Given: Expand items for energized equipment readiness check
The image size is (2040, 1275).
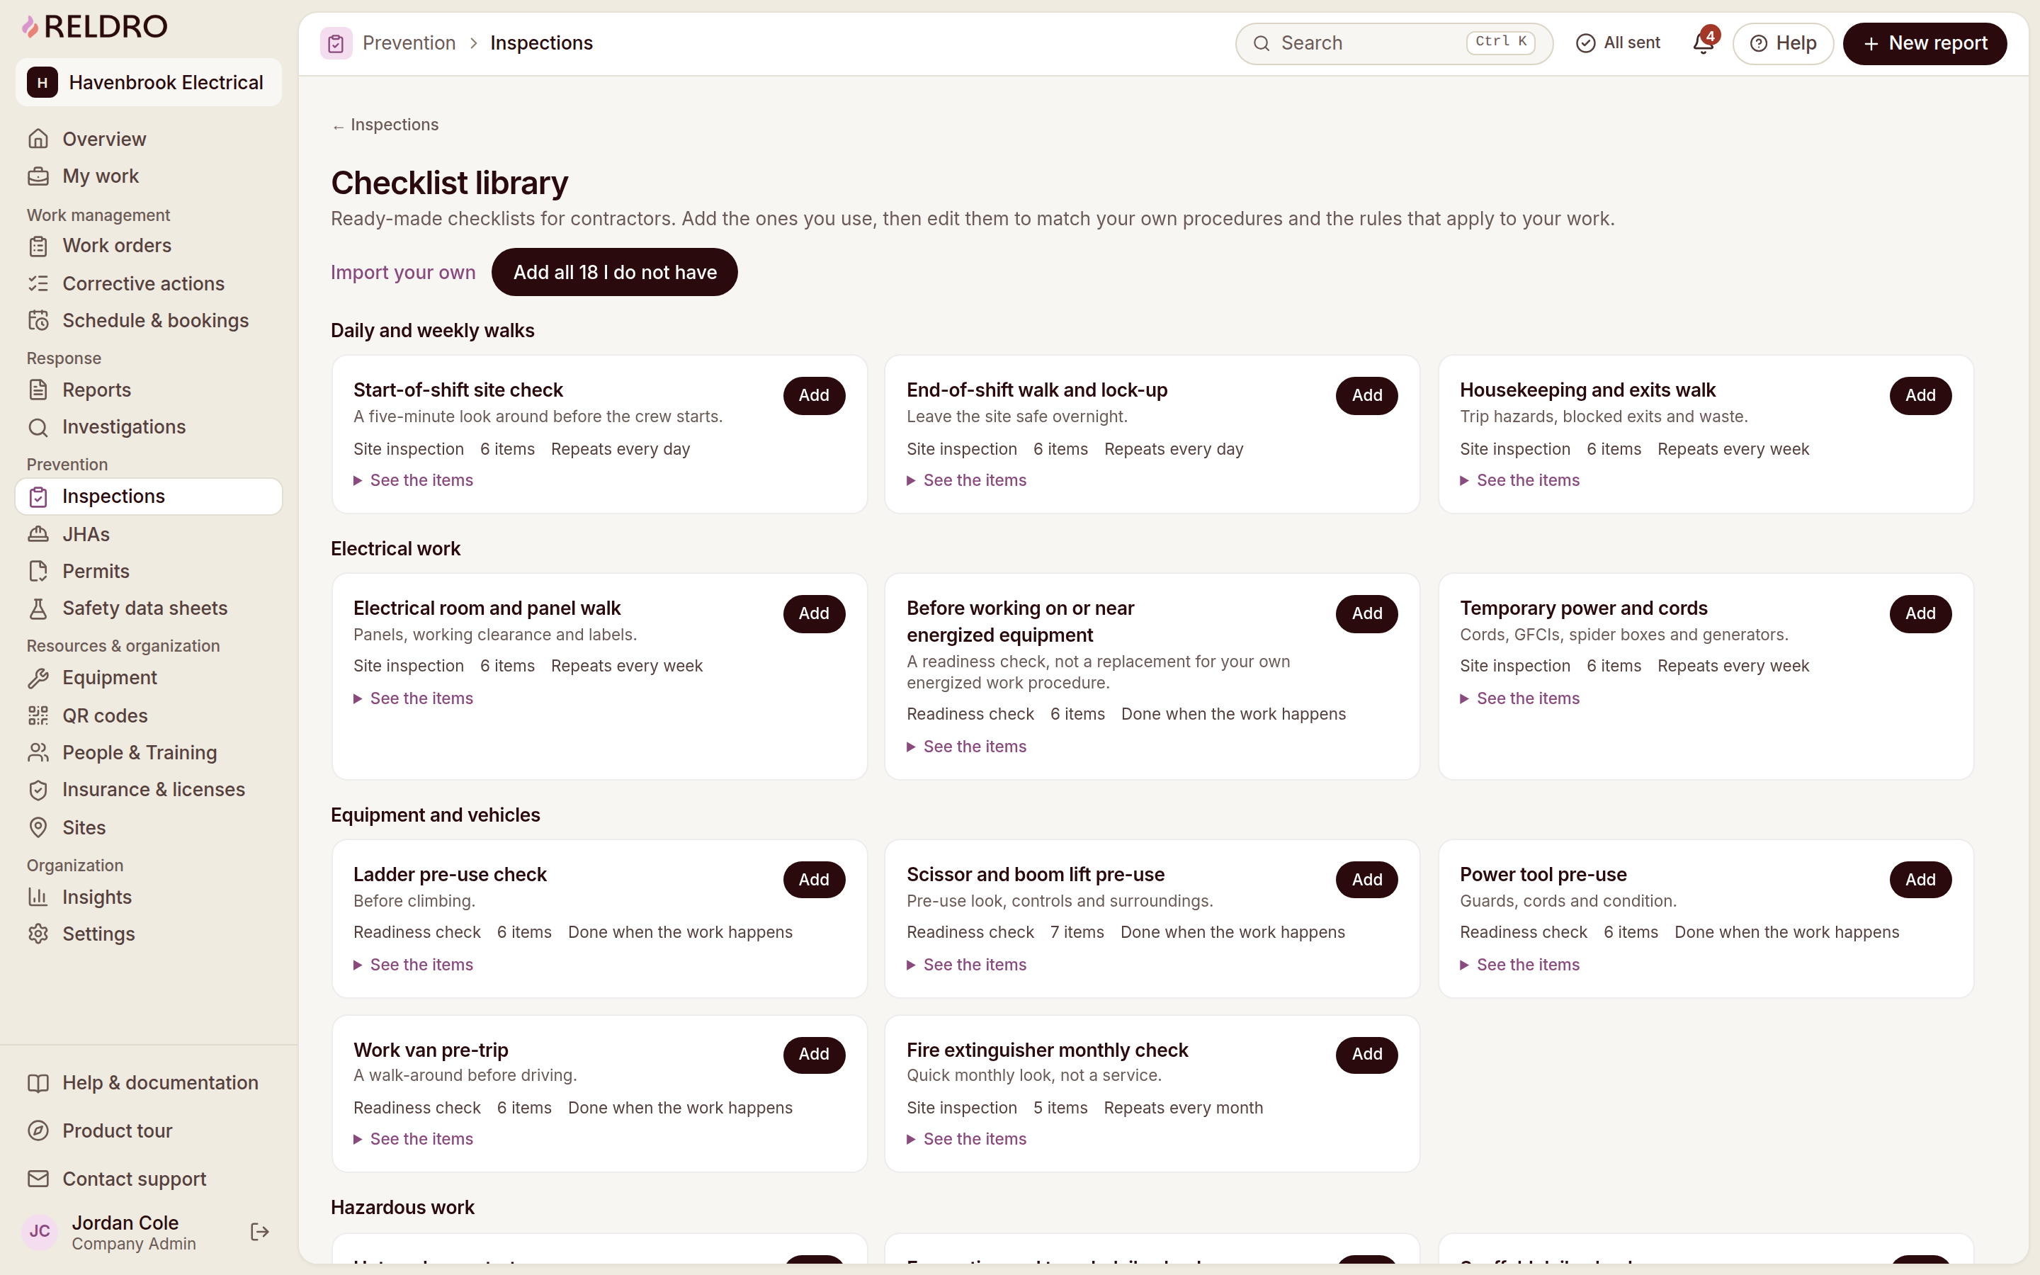Looking at the screenshot, I should [966, 747].
